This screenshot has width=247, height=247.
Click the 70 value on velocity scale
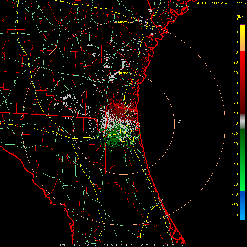point(236,52)
